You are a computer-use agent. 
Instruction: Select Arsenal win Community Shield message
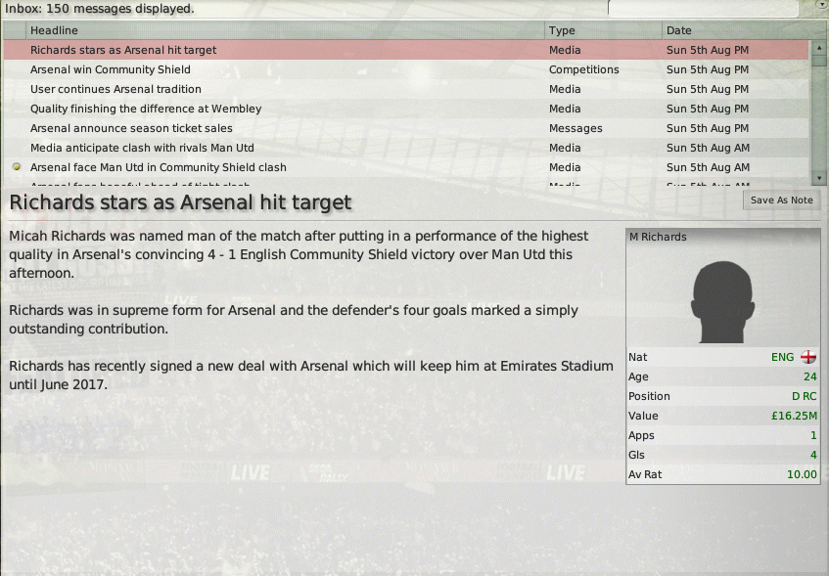click(x=406, y=69)
